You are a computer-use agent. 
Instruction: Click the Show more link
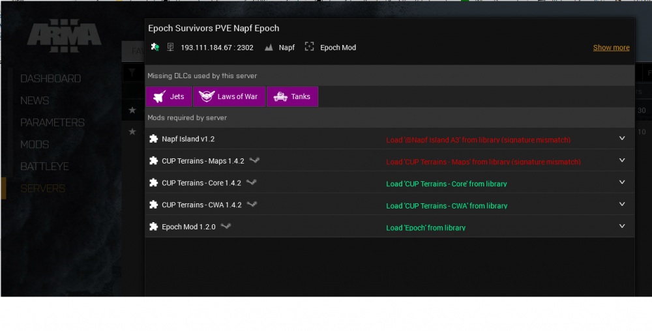point(611,48)
